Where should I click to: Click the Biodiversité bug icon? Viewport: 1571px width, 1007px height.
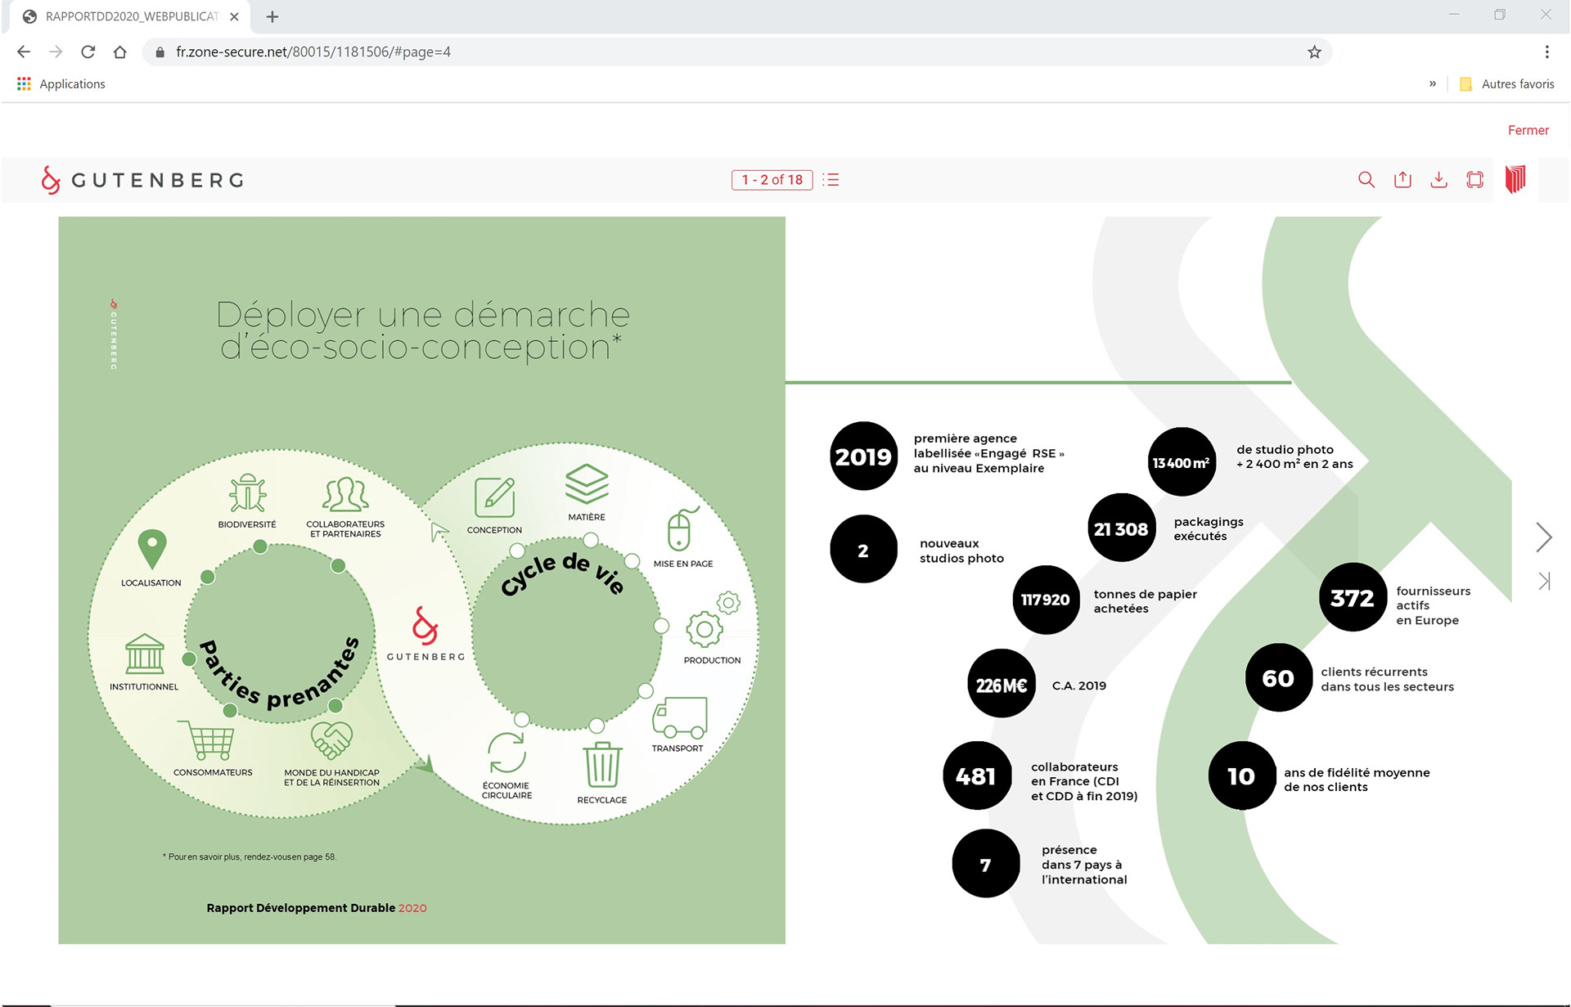click(247, 493)
